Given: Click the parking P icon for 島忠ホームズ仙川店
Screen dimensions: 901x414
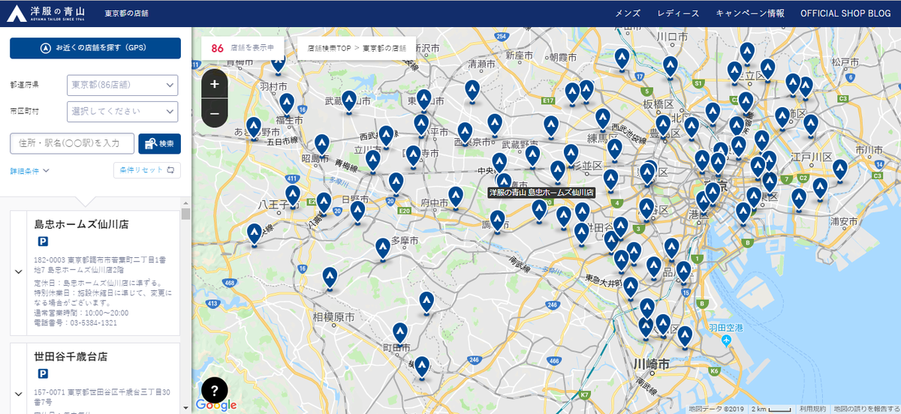Looking at the screenshot, I should 44,242.
